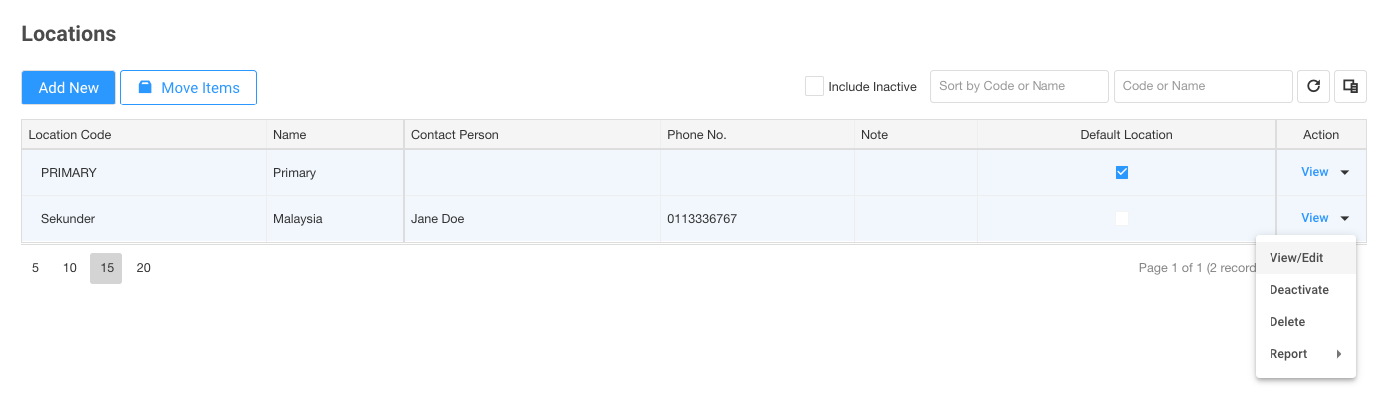The image size is (1388, 416).
Task: Set page size to 20 records
Action: 144,268
